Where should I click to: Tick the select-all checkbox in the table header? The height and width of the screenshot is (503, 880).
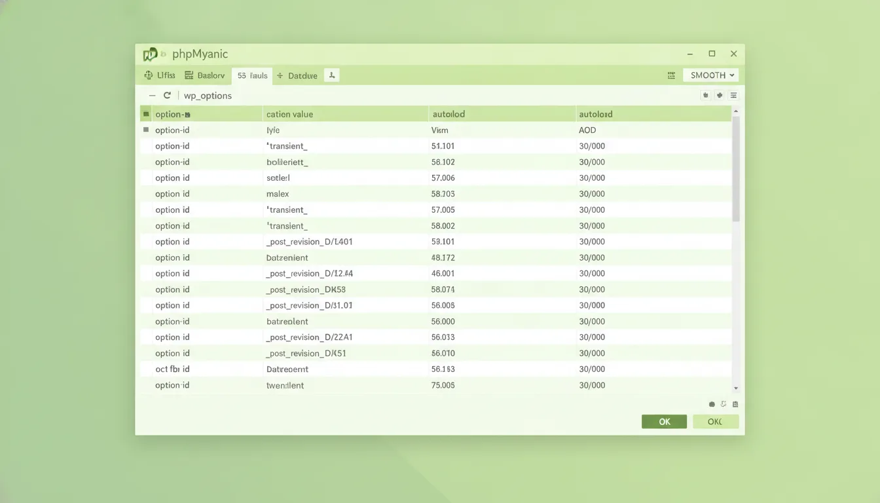(x=145, y=114)
